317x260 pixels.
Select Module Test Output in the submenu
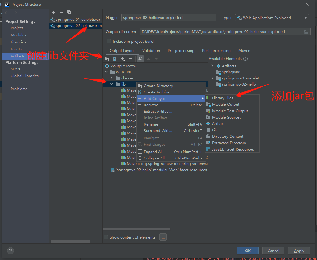pos(232,111)
